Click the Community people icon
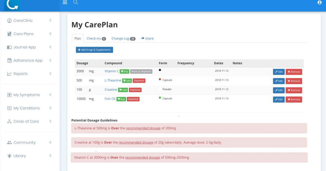Screen dimensions: 326x171 [x=9, y=142]
